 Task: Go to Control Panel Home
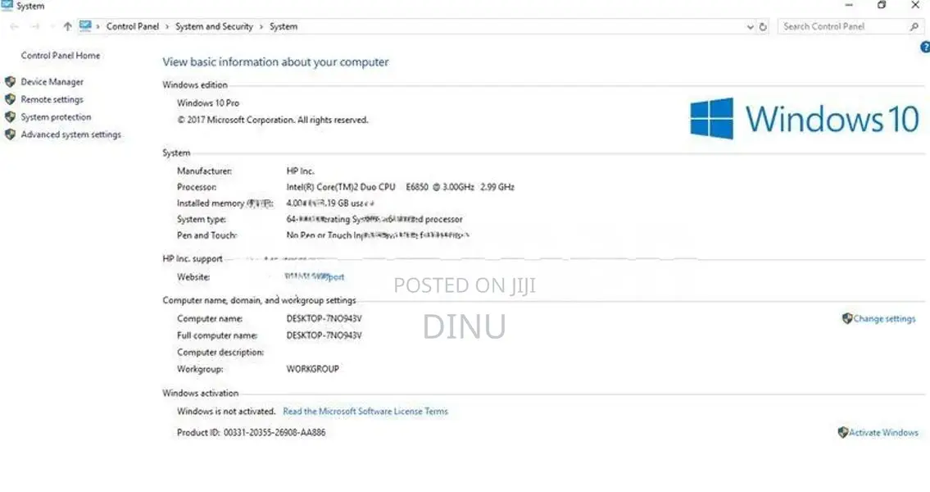61,55
